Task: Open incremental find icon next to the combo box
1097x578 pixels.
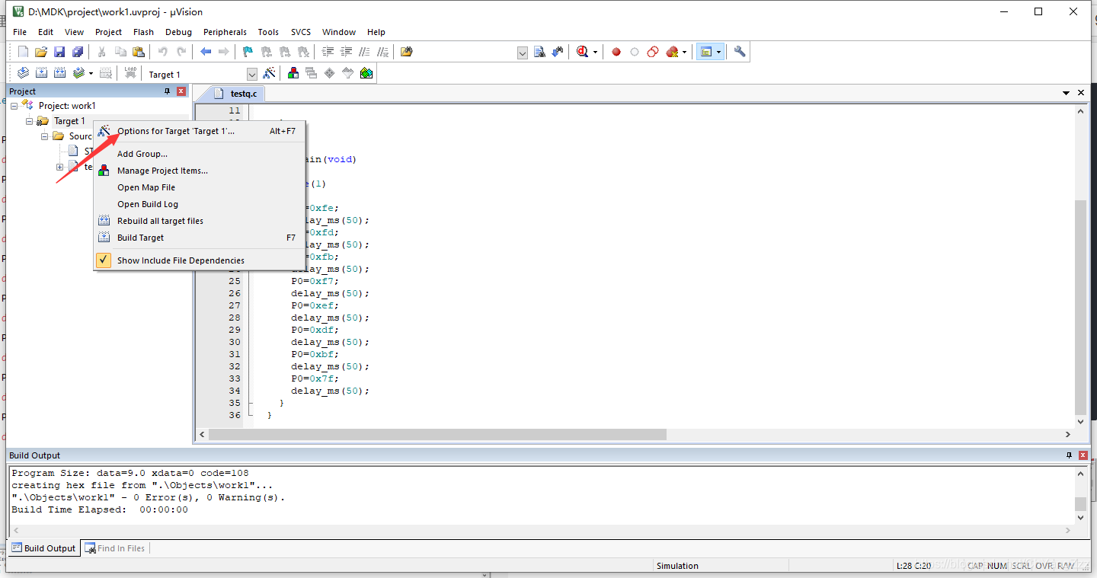Action: pyautogui.click(x=558, y=52)
